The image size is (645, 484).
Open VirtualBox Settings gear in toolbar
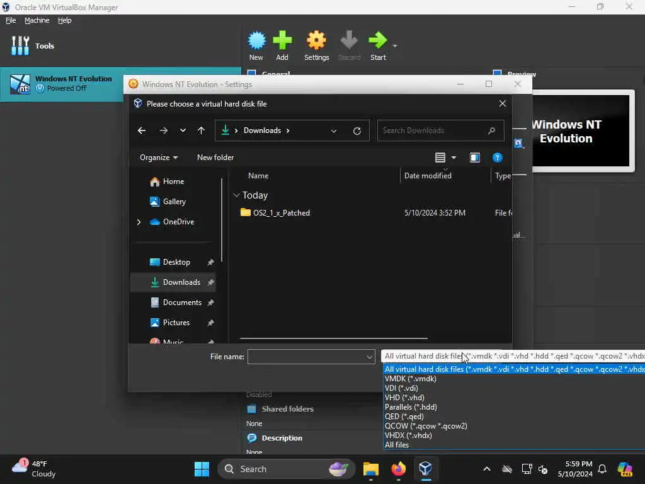(316, 40)
